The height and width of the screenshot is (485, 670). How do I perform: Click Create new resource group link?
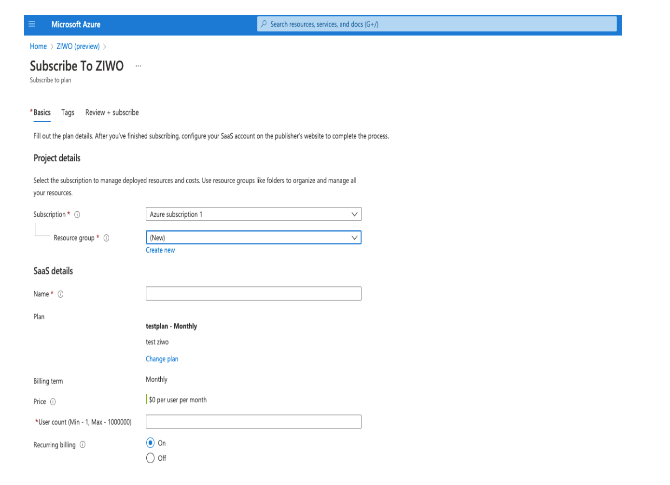[160, 250]
